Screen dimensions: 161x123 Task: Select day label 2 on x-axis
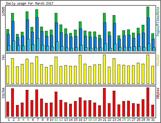tap(14, 120)
